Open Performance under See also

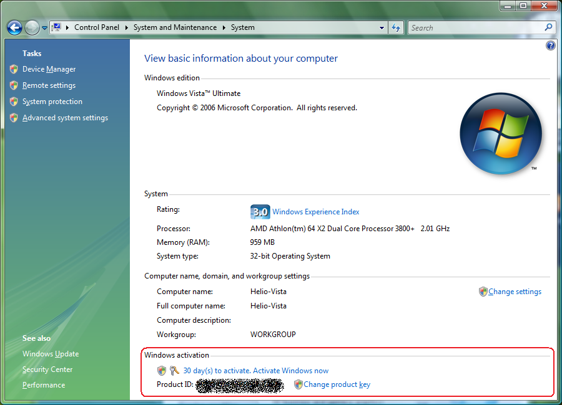tap(44, 385)
